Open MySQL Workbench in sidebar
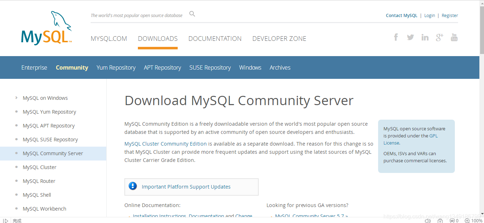The image size is (484, 223). coord(44,209)
